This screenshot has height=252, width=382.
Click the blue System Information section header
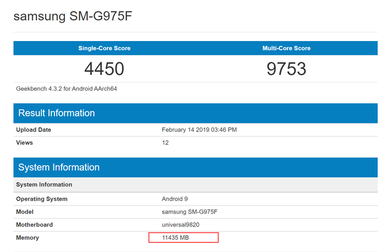tap(59, 167)
